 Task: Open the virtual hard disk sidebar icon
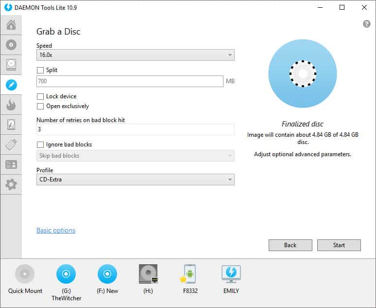coord(11,65)
